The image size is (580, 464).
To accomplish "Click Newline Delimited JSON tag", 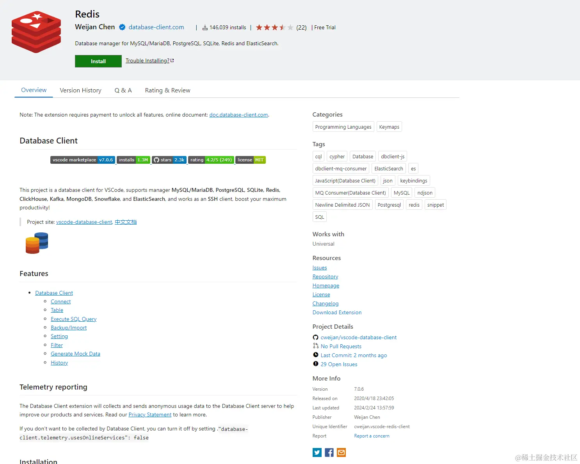I will [x=342, y=205].
